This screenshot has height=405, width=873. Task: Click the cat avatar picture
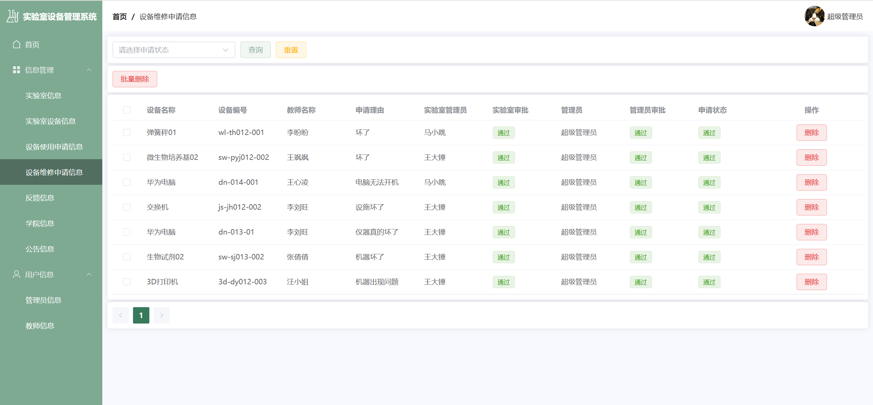(814, 16)
